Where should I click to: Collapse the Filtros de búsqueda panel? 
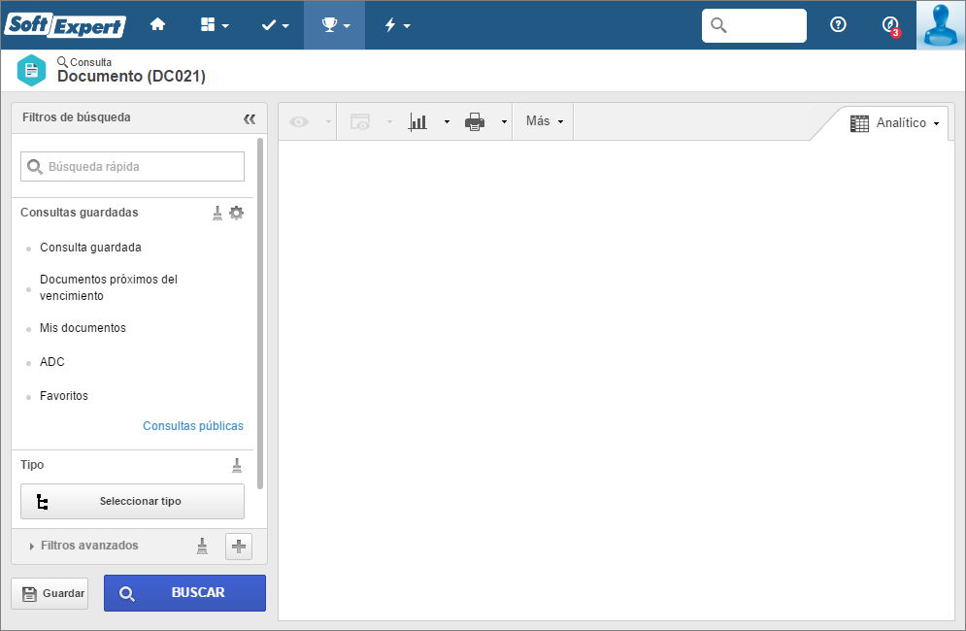(x=250, y=119)
